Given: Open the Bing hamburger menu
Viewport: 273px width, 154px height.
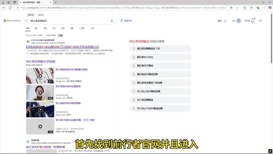Looking at the screenshot, I should pyautogui.click(x=260, y=21).
